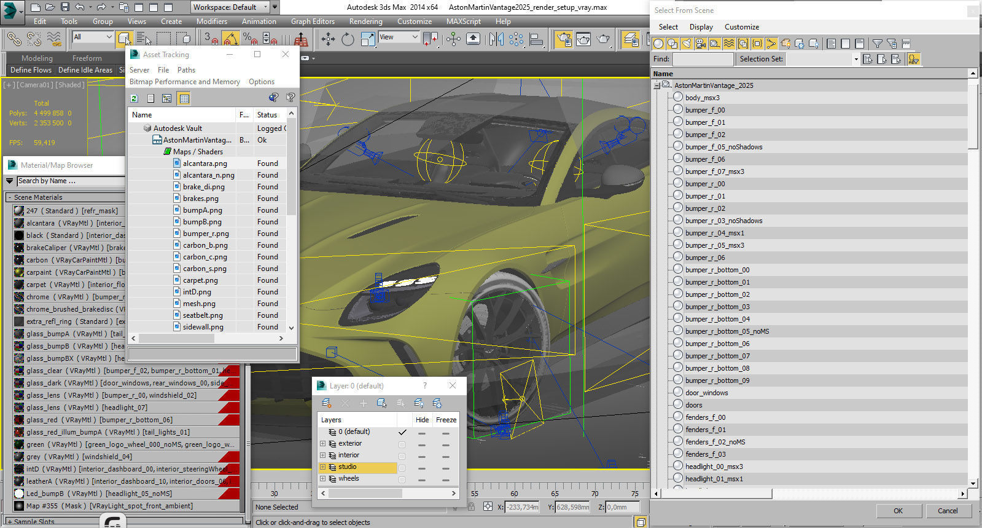Click the Table View icon in Asset Tracking
This screenshot has height=528, width=982.
(184, 98)
